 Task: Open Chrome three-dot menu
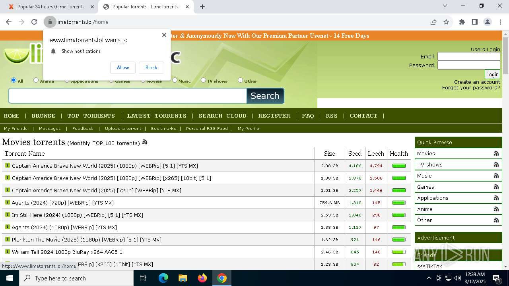500,22
